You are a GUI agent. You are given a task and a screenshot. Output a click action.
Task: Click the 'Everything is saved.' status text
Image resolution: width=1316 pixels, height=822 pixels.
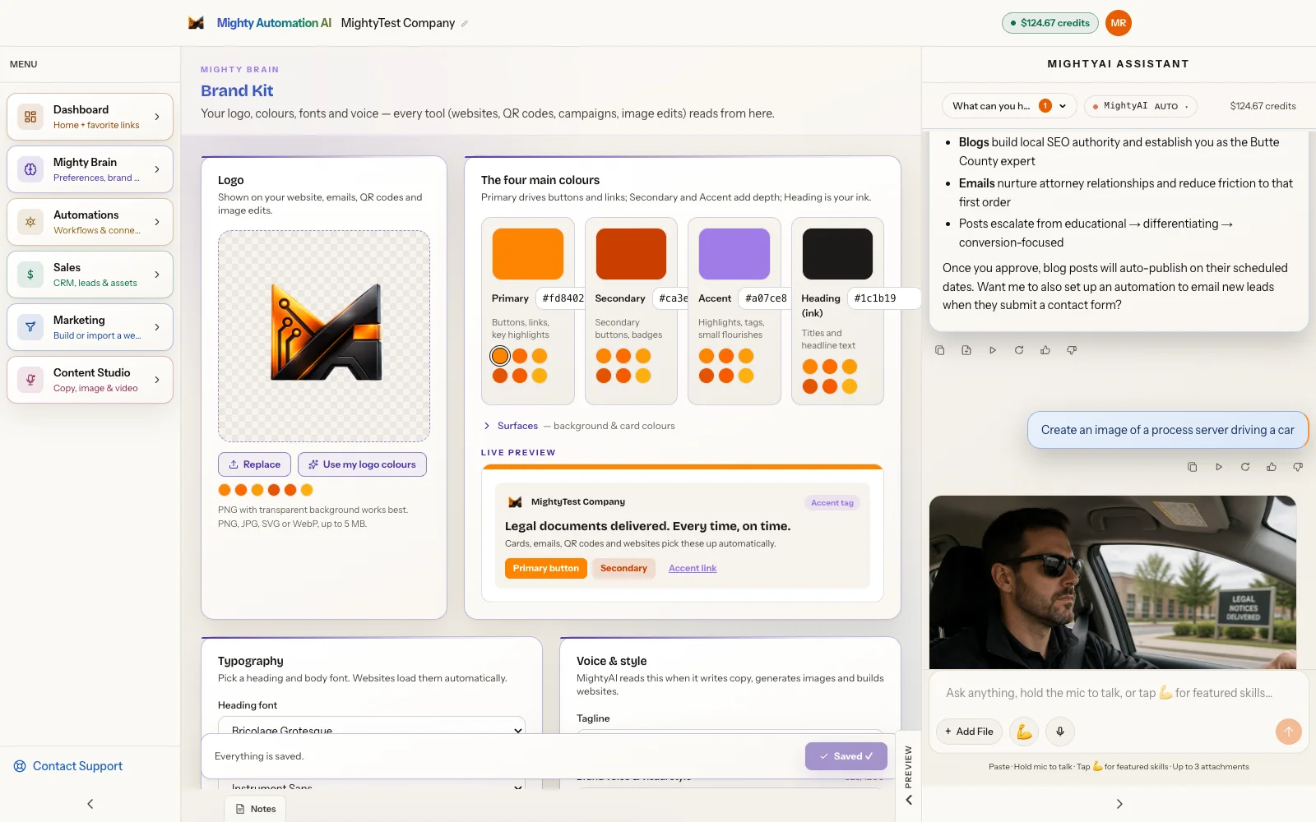tap(259, 756)
